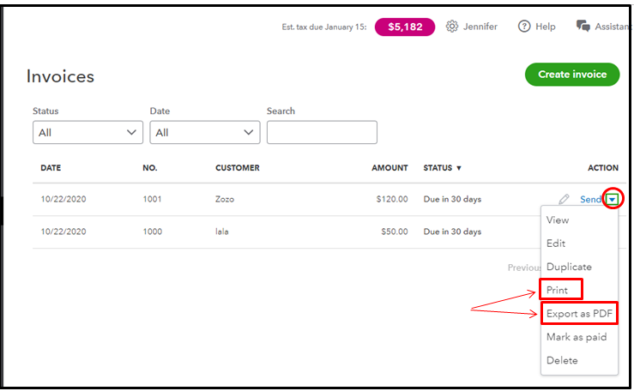
Task: Click the pencil edit icon for invoice 1001
Action: pyautogui.click(x=564, y=199)
